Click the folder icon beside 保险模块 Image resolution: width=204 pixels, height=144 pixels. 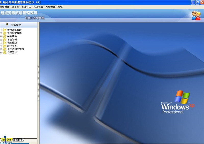[x=5, y=36]
